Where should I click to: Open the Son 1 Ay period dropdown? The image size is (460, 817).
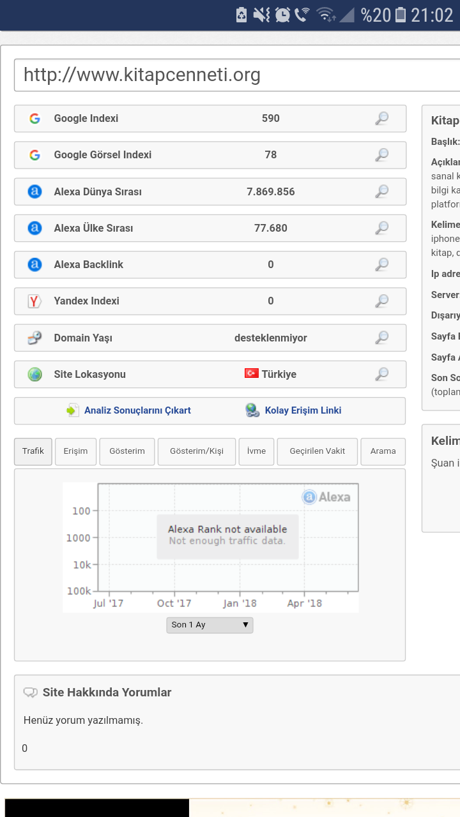(x=210, y=625)
